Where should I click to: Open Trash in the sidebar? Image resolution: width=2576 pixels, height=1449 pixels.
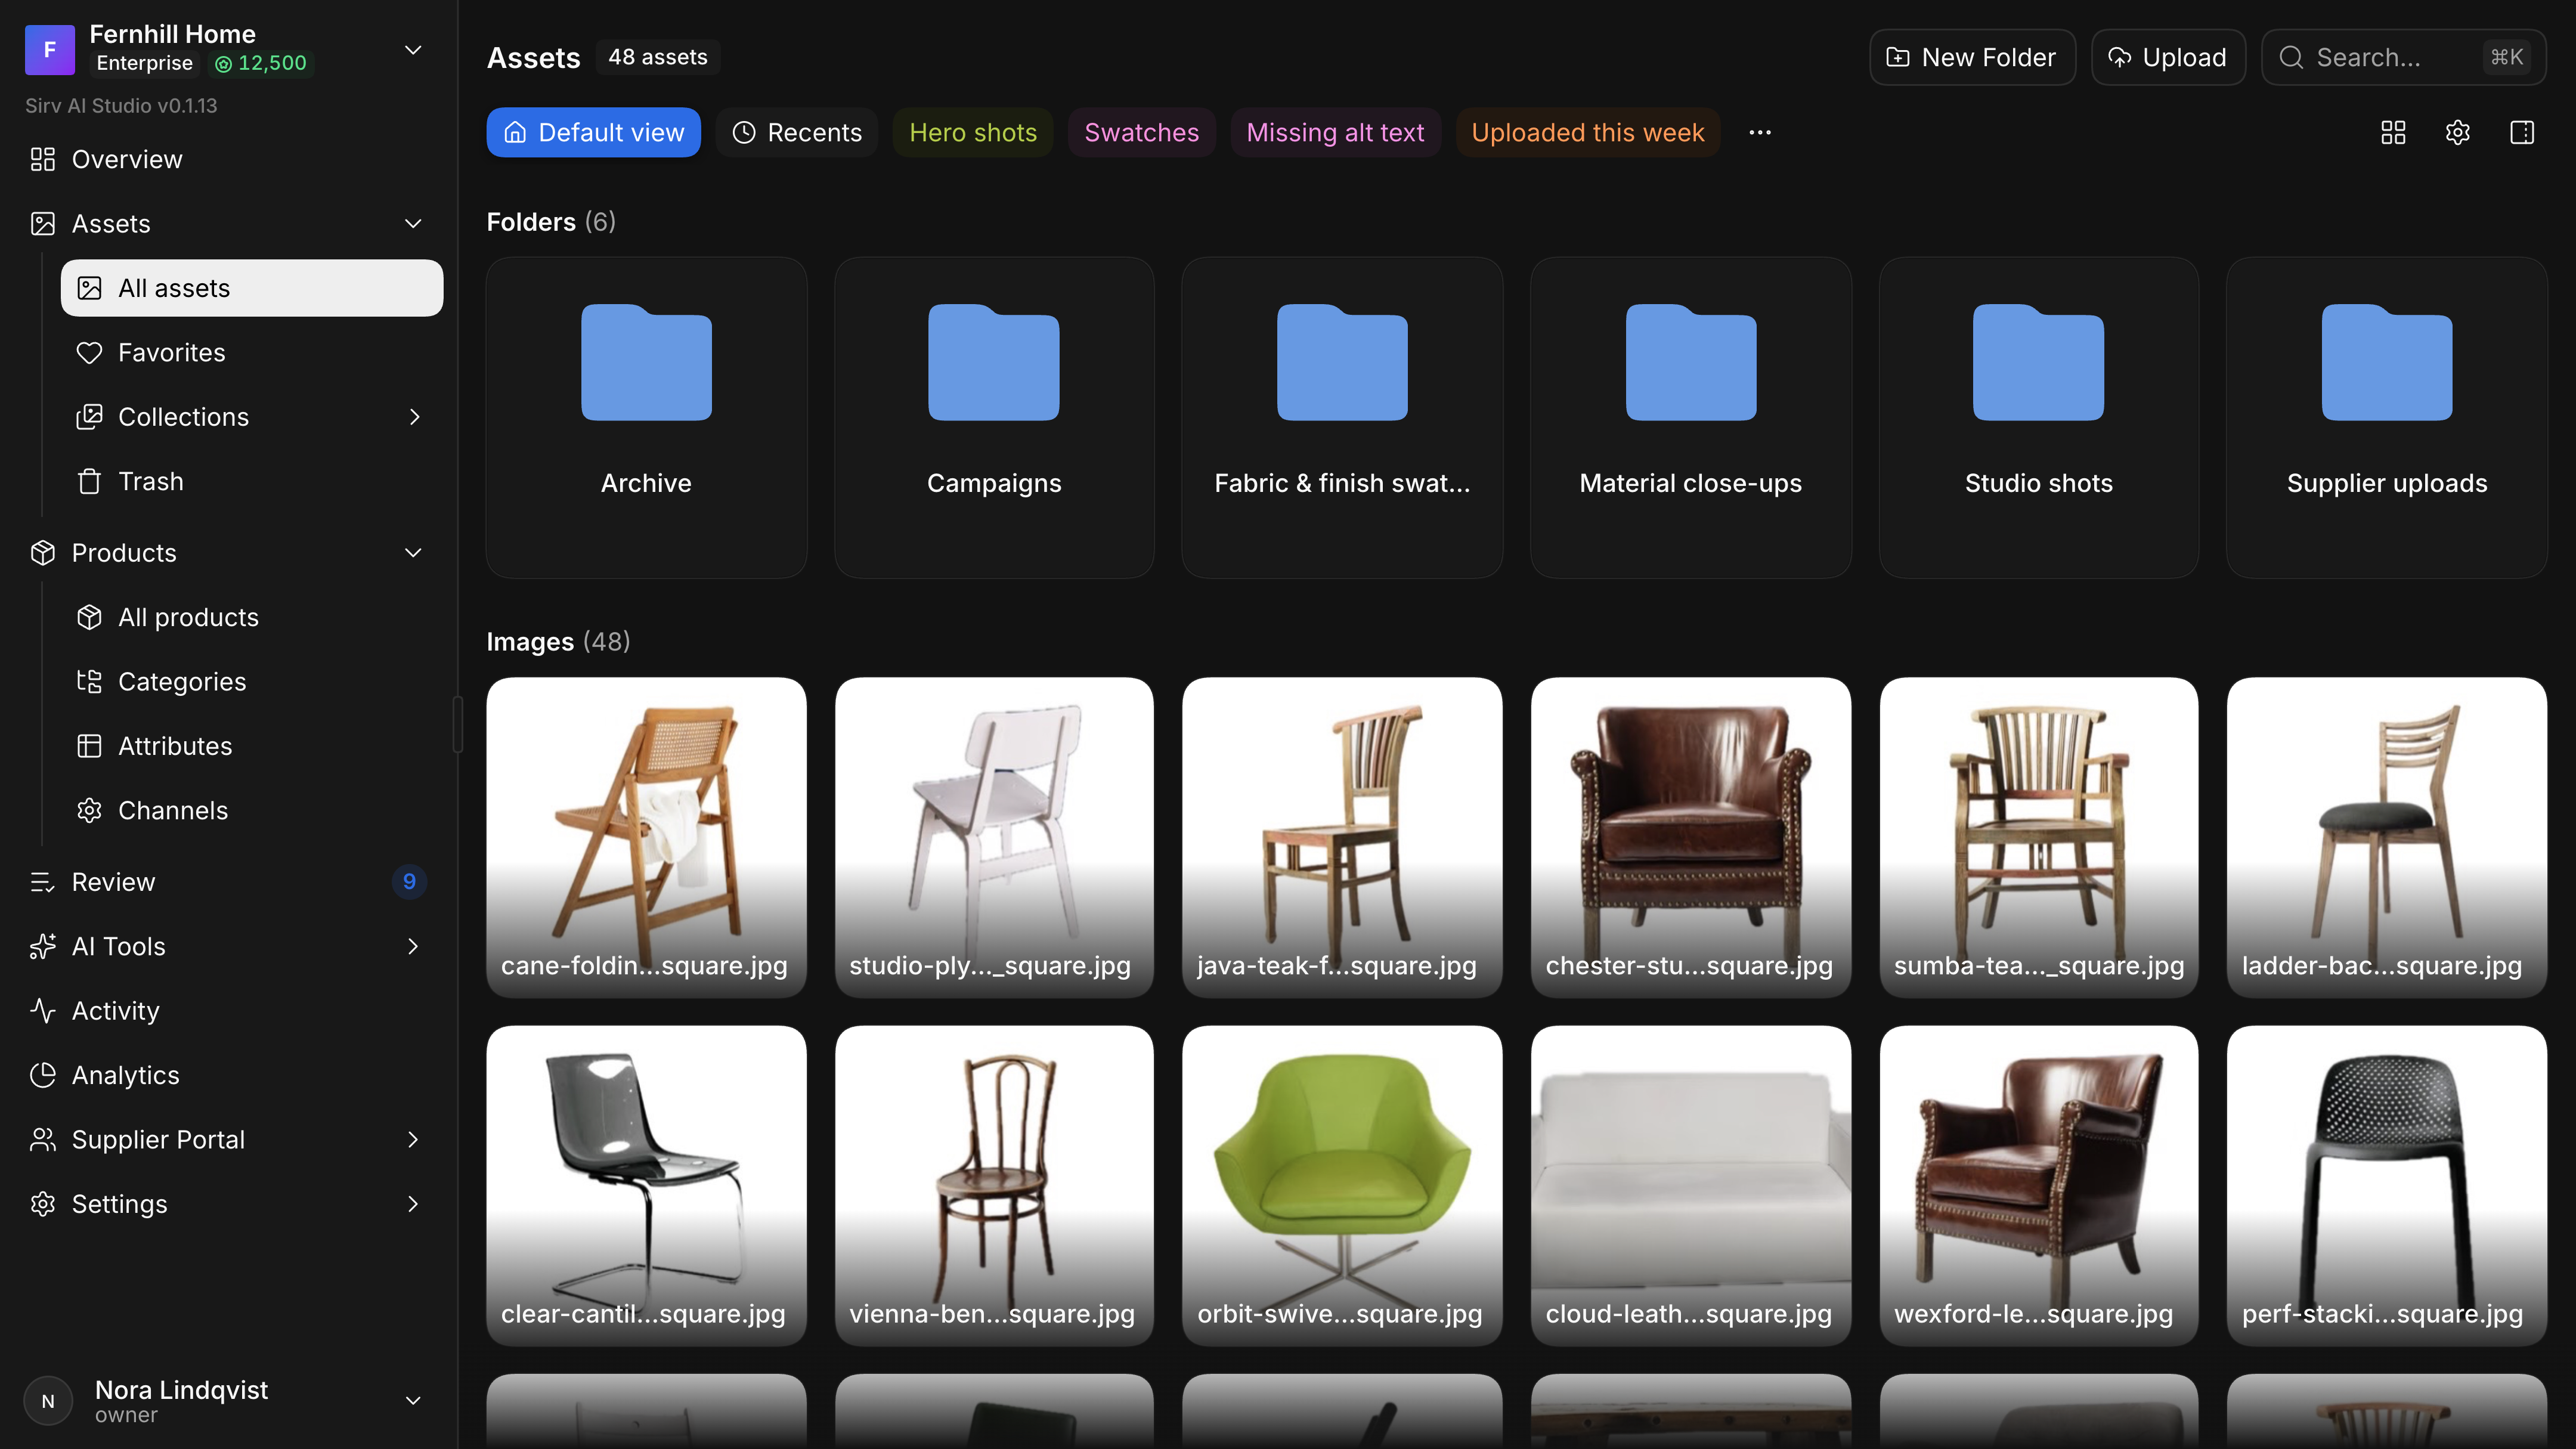tap(252, 481)
